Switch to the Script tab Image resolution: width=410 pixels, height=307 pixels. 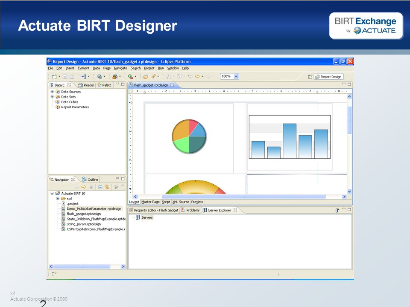[166, 202]
